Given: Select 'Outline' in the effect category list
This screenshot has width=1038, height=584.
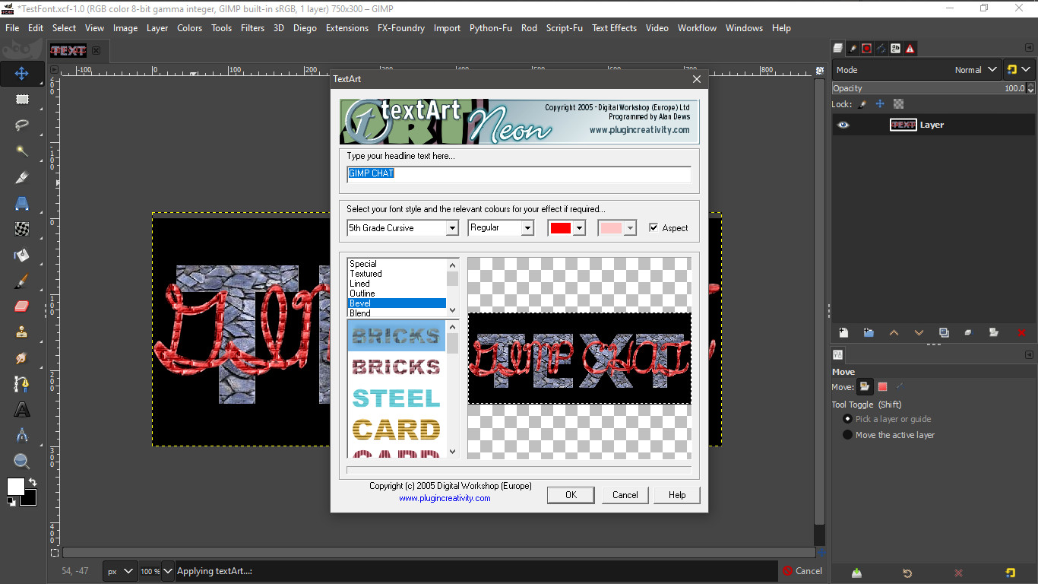Looking at the screenshot, I should 397,294.
